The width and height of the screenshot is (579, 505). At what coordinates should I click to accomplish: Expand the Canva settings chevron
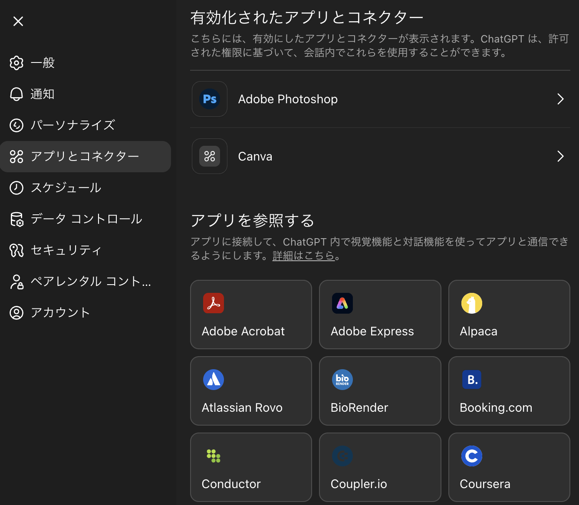click(560, 156)
